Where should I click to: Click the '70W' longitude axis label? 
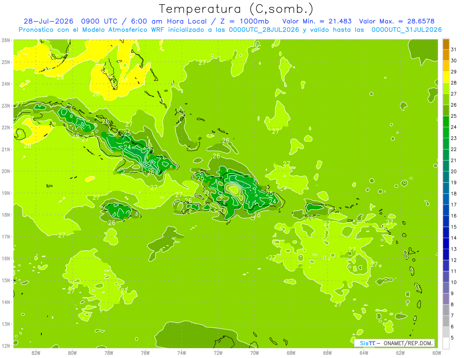tap(254, 353)
